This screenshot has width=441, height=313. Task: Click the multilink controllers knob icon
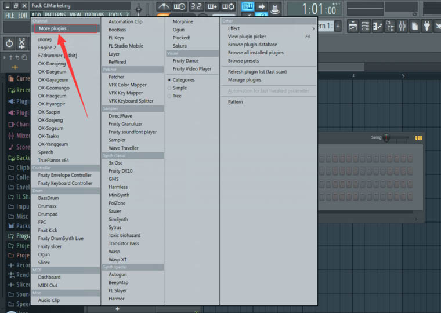click(x=275, y=9)
